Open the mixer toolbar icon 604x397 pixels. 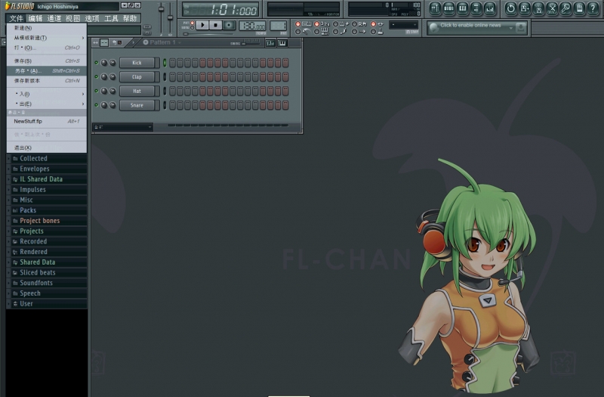coord(489,8)
